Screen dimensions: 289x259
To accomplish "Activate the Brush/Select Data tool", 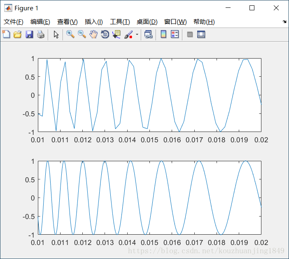I will pos(128,35).
